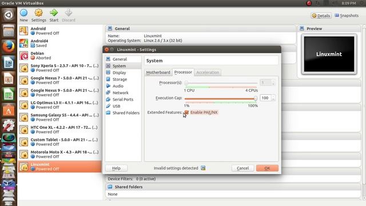Click the Execution Cap slider handle
The width and height of the screenshot is (366, 206).
tap(256, 98)
